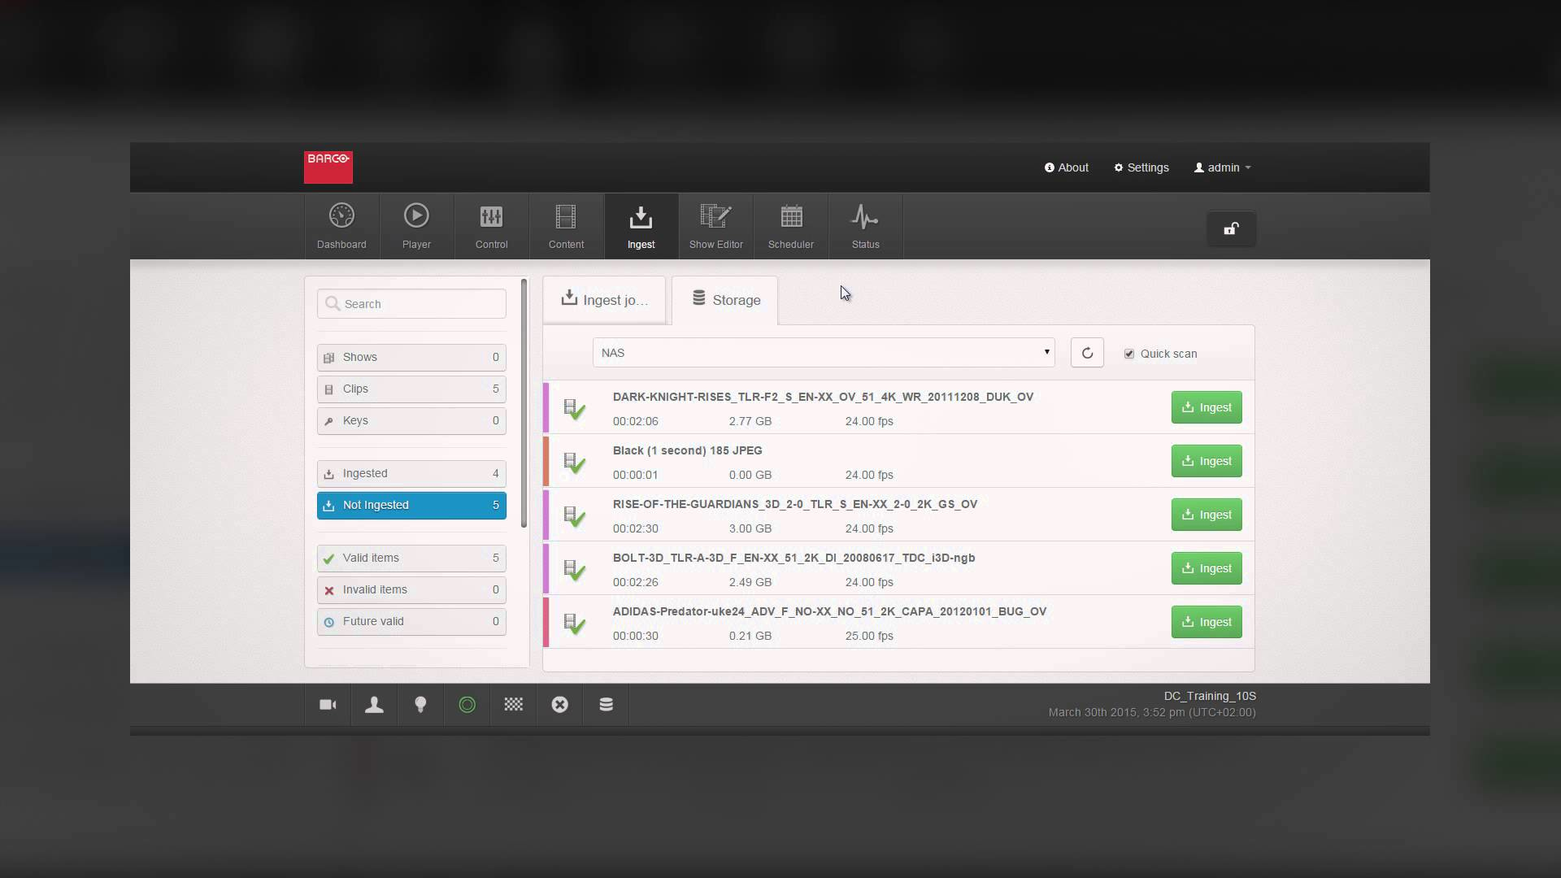This screenshot has height=878, width=1561.
Task: Toggle the Future valid filter
Action: pos(411,621)
